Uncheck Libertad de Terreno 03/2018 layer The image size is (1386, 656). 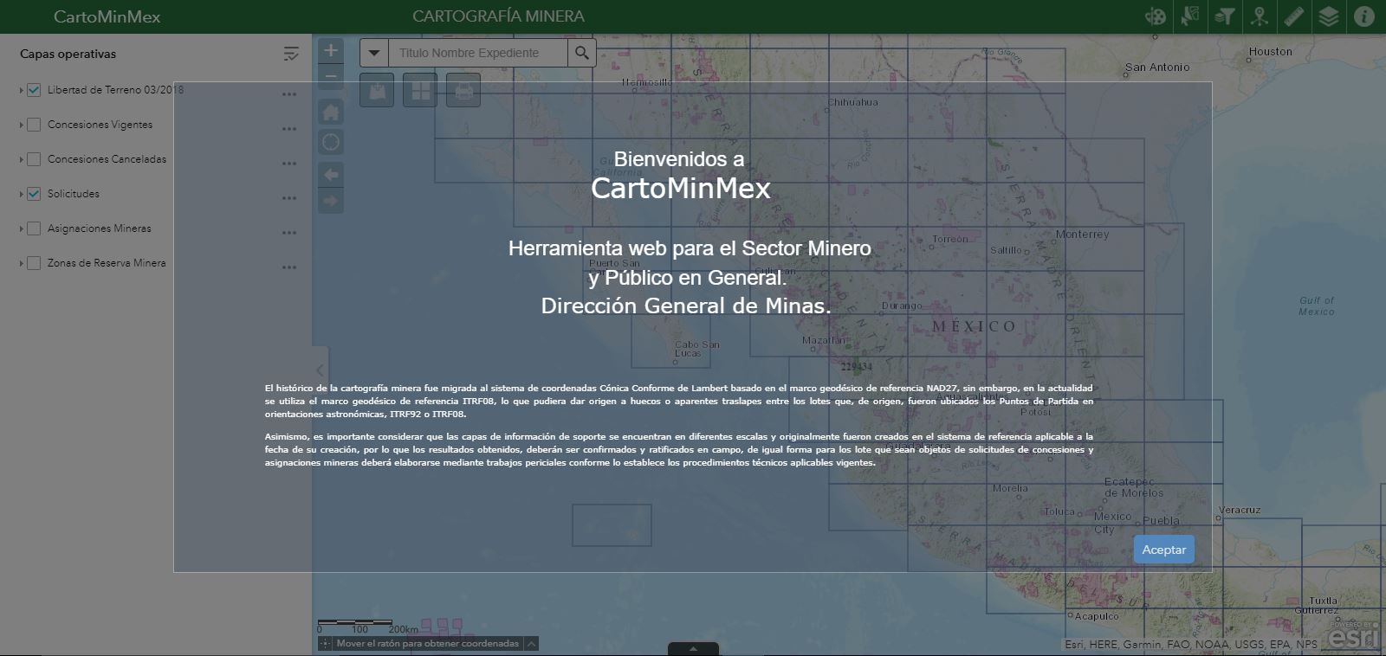coord(34,90)
